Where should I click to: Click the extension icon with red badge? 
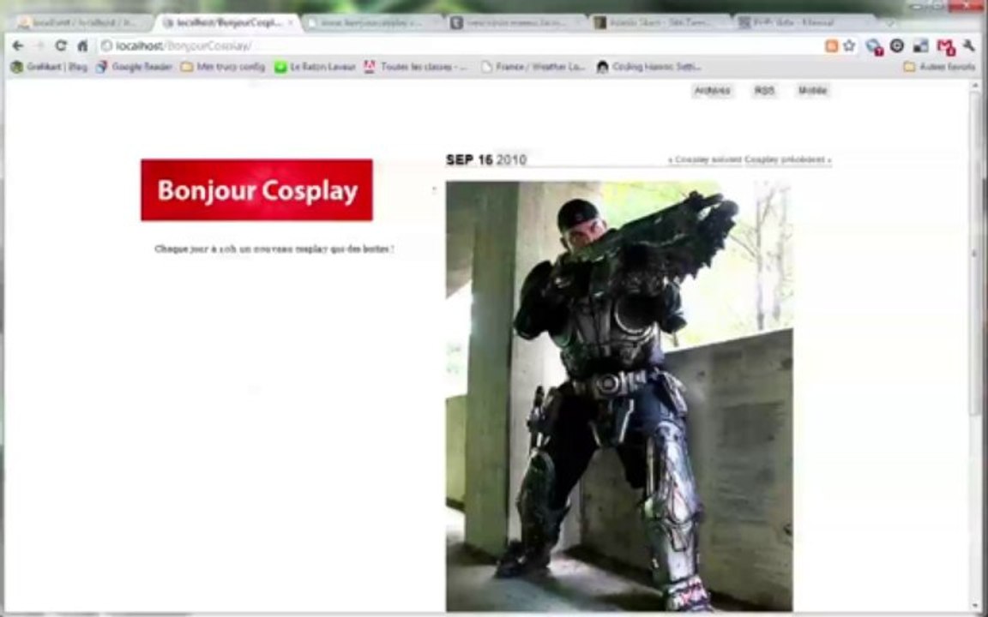[x=874, y=46]
